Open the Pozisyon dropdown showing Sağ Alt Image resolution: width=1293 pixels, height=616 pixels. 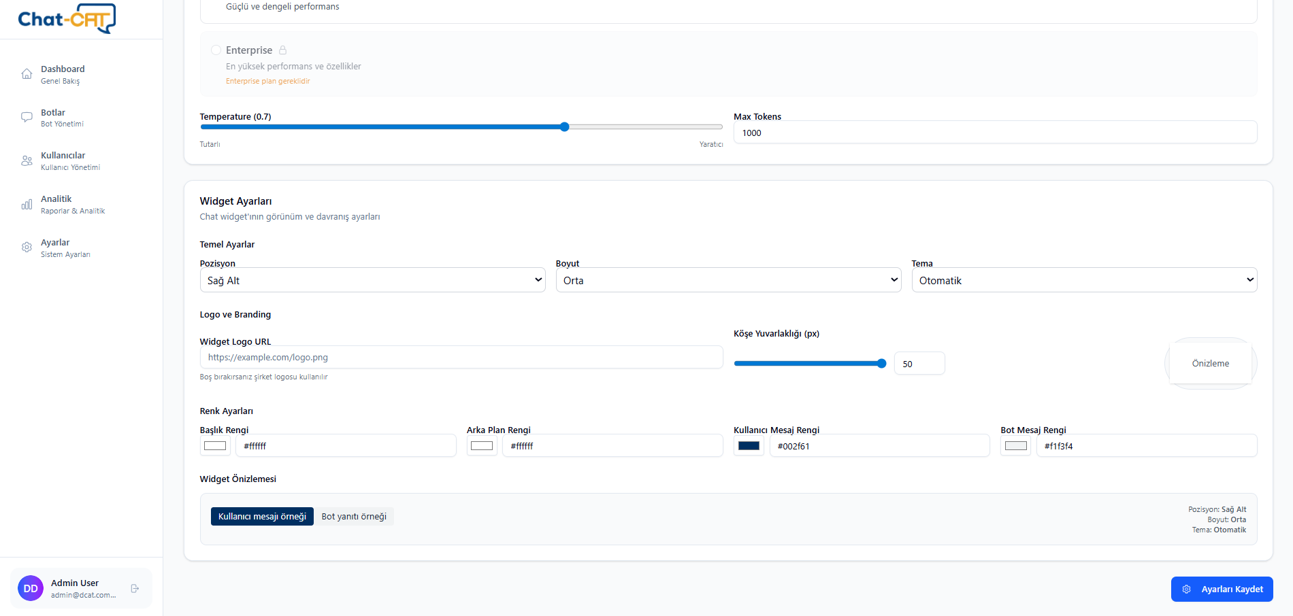[x=372, y=279]
